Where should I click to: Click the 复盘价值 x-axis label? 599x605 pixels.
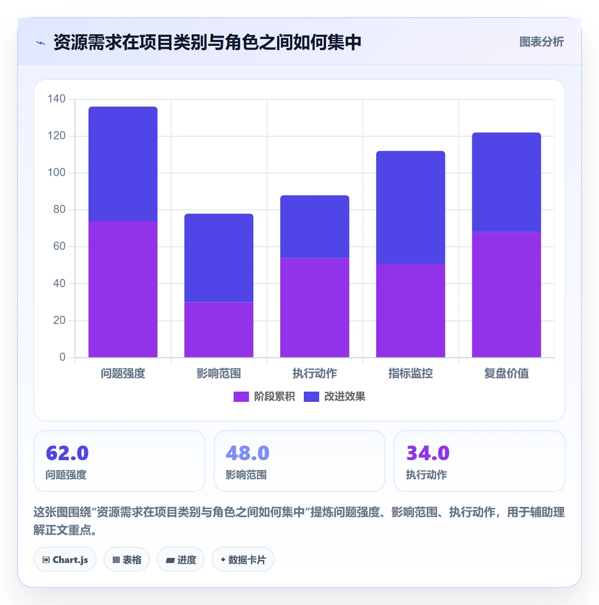point(506,374)
